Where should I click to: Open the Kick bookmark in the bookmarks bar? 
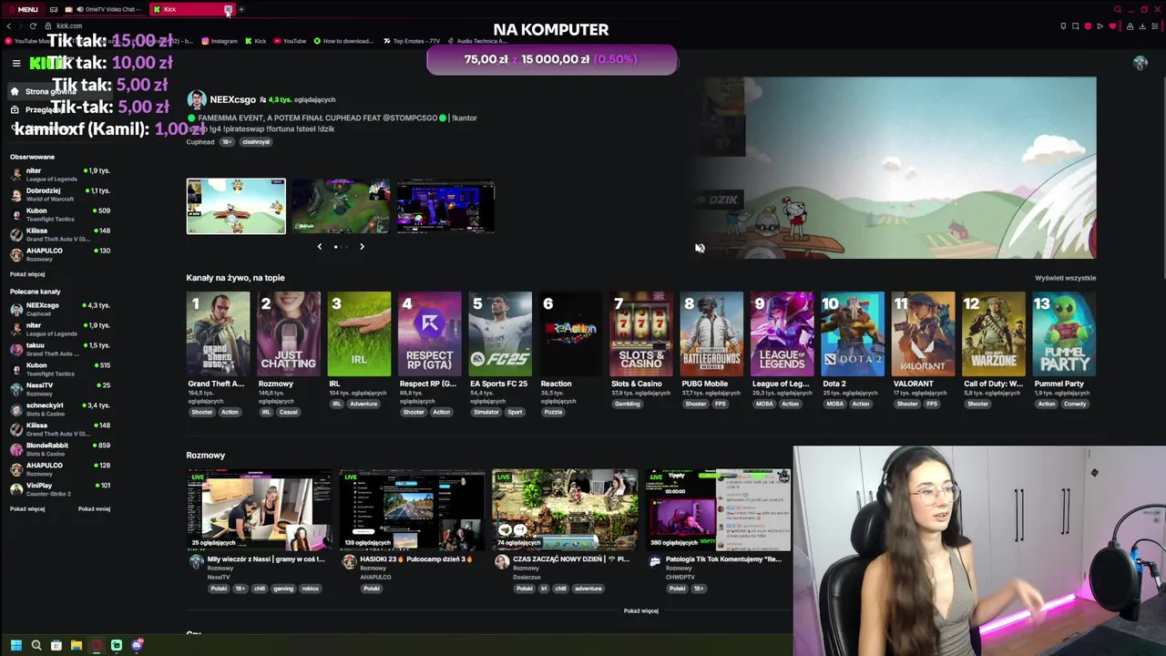click(x=256, y=41)
